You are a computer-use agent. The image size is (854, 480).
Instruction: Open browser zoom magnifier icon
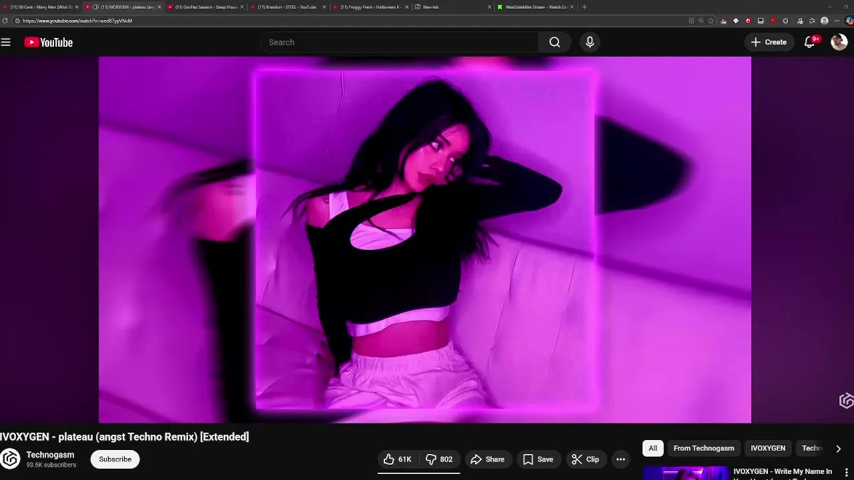[701, 21]
